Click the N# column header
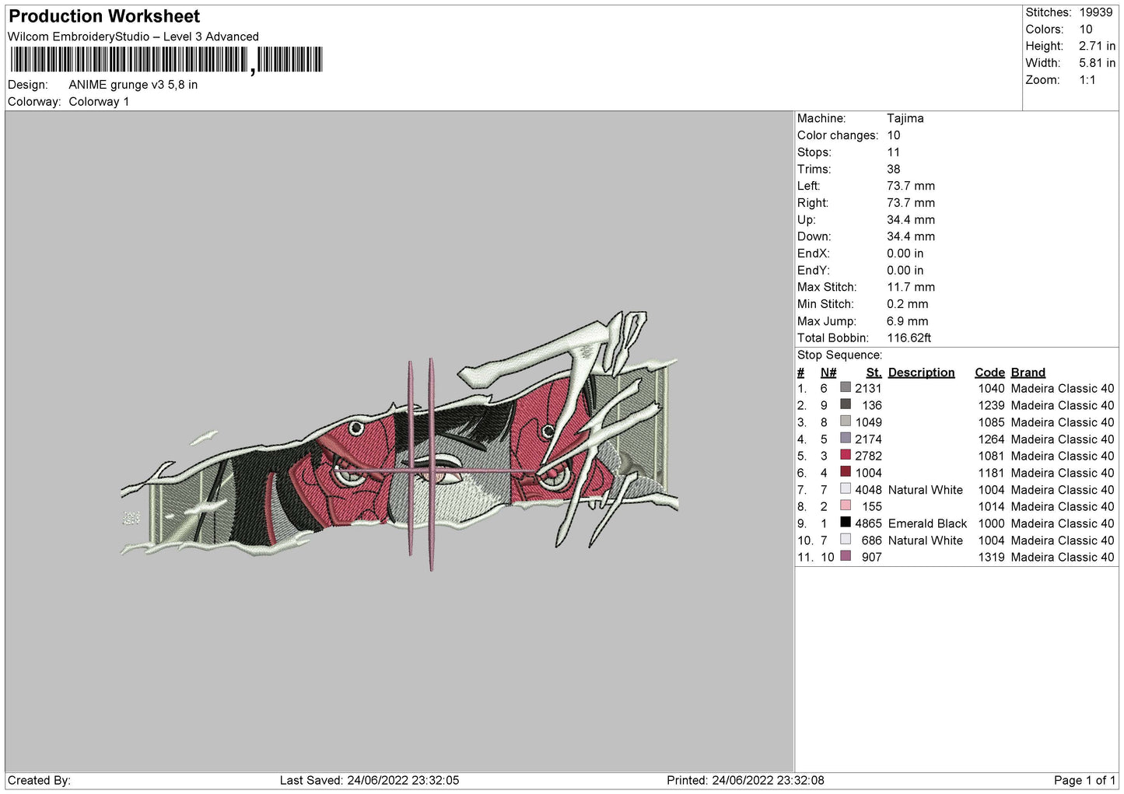 [828, 373]
